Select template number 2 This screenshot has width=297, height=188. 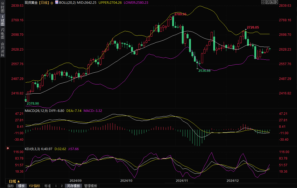[x=61, y=186]
